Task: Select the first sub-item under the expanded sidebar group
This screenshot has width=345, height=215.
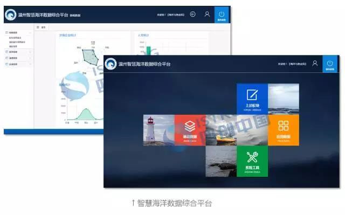Action: (15, 38)
